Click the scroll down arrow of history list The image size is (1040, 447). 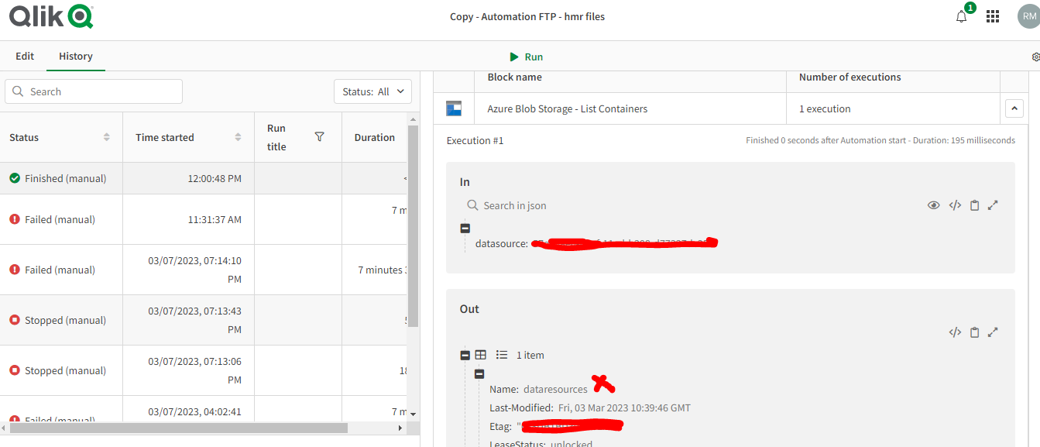click(413, 414)
